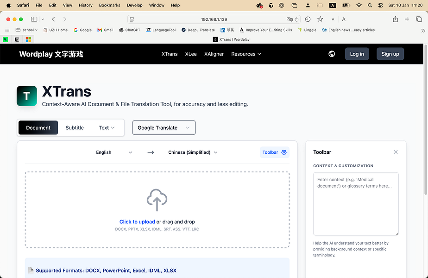Click the context and glossary text area
Screen dimensions: 428x278
(x=356, y=204)
